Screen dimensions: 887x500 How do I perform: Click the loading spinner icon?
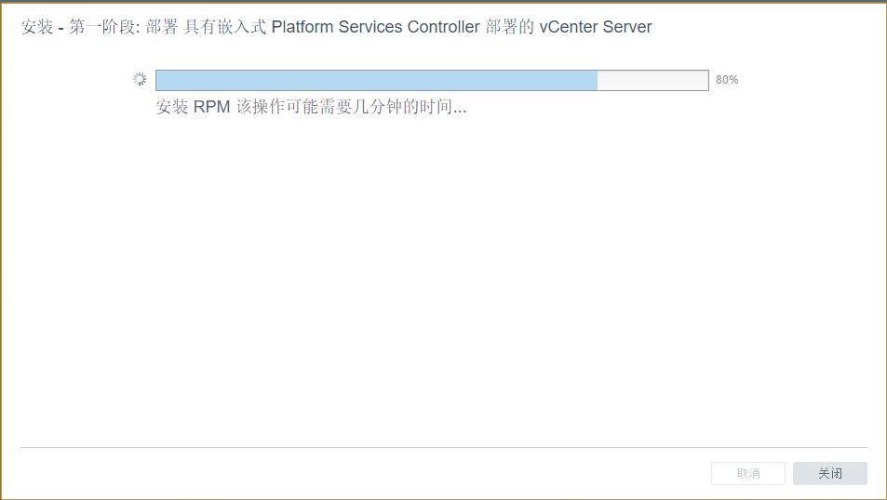[140, 79]
